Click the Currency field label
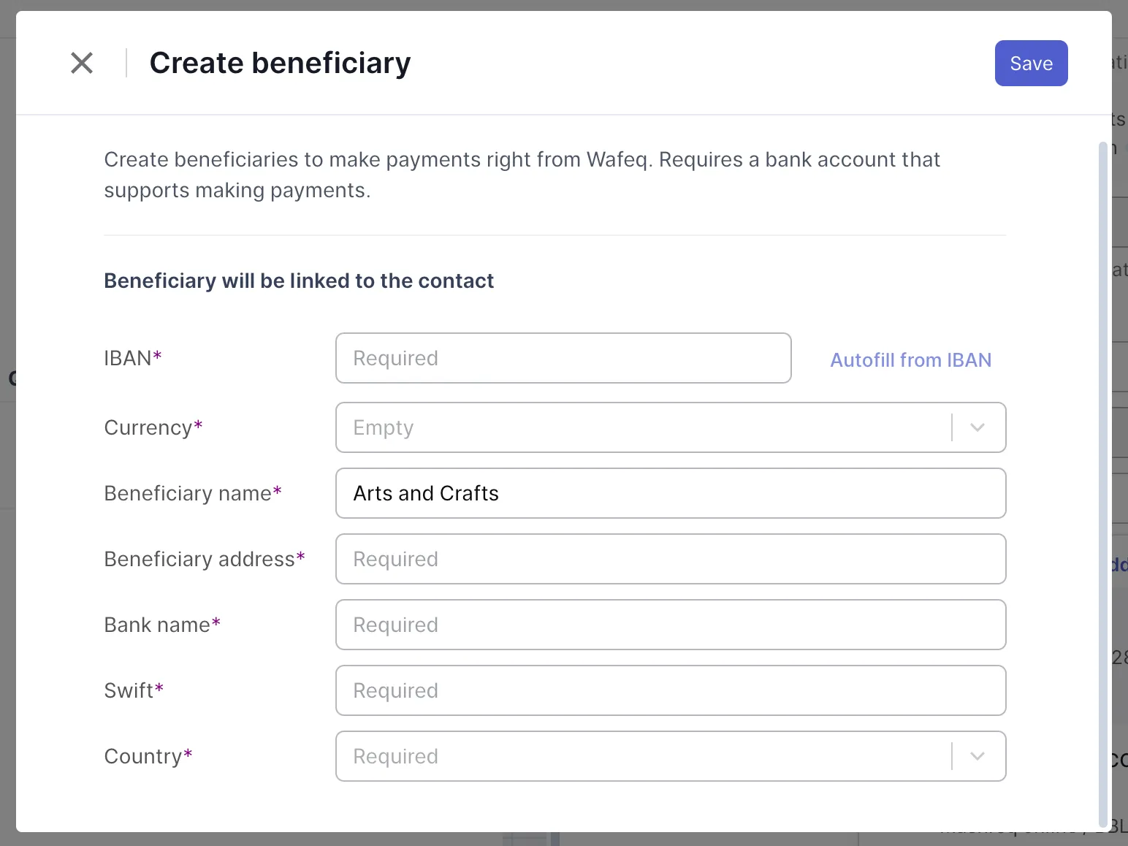This screenshot has width=1128, height=846. tap(148, 427)
